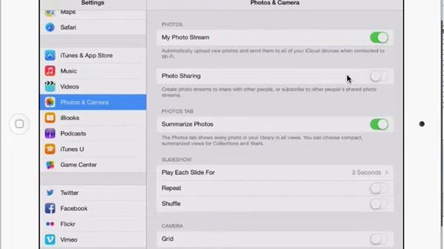
Task: Click the Photo Sharing label
Action: point(181,76)
